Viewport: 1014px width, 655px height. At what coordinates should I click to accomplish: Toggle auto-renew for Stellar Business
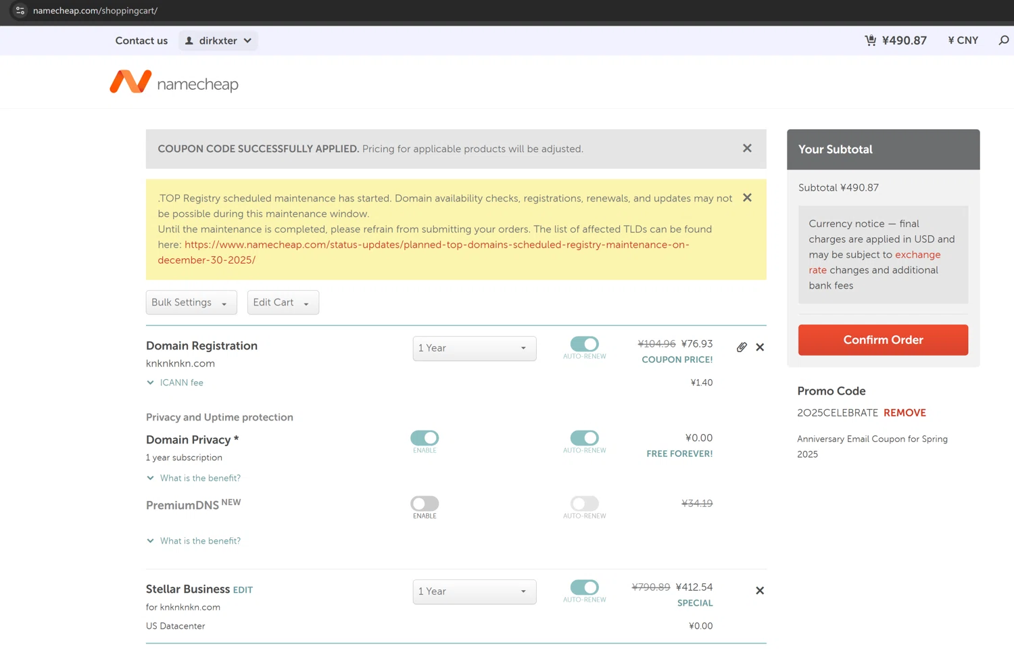pos(585,587)
